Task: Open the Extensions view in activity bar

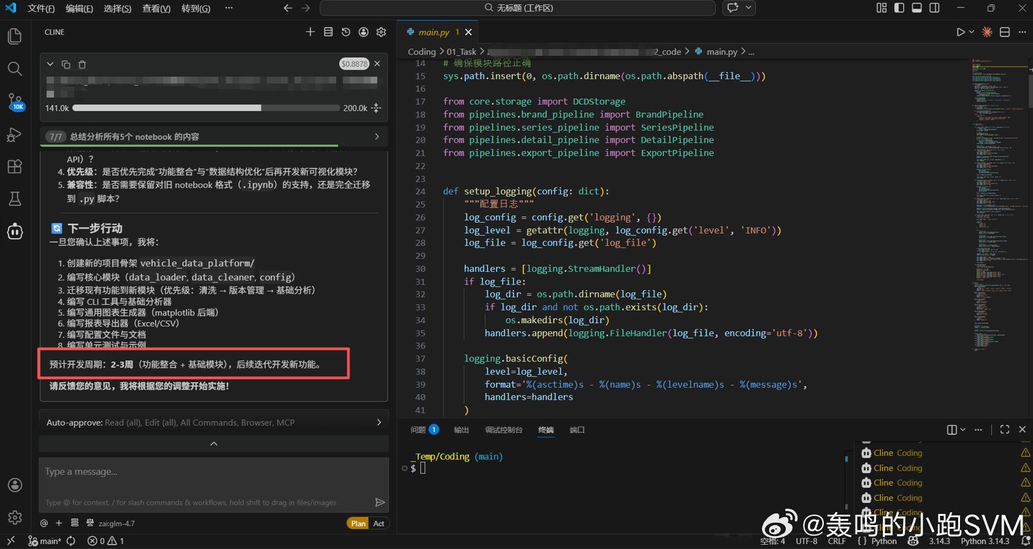Action: (x=15, y=166)
